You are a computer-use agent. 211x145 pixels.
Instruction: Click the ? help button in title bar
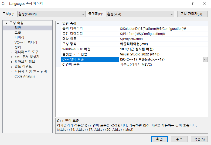(x=193, y=3)
